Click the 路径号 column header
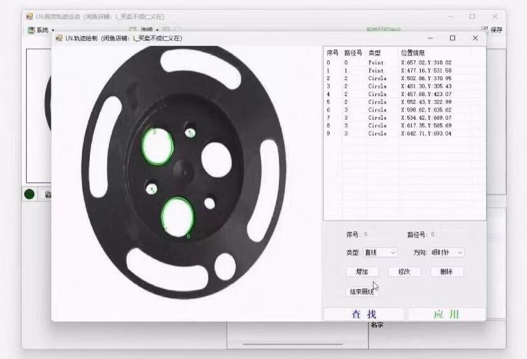 coord(353,53)
